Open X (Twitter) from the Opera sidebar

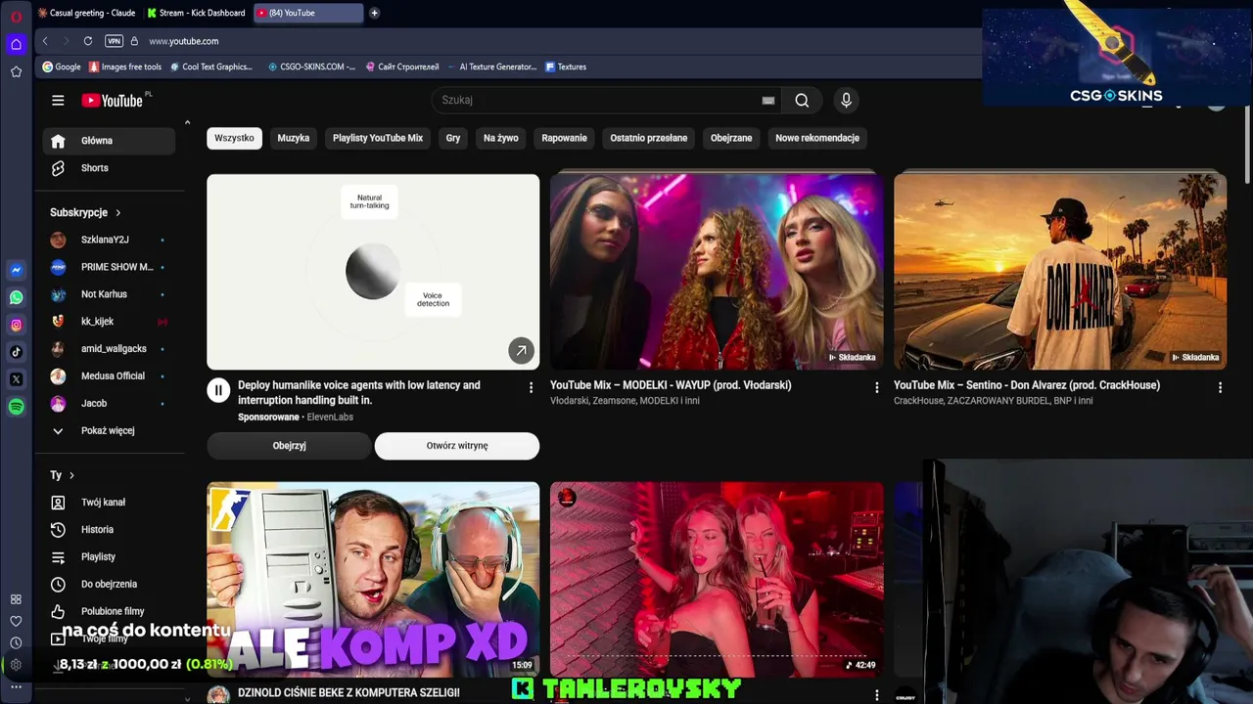16,379
